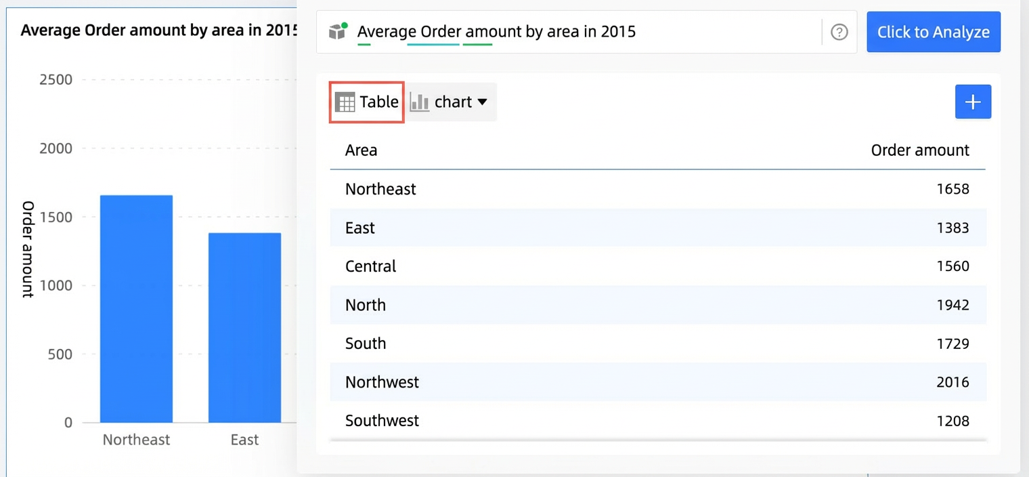Select the Central table row

[658, 266]
